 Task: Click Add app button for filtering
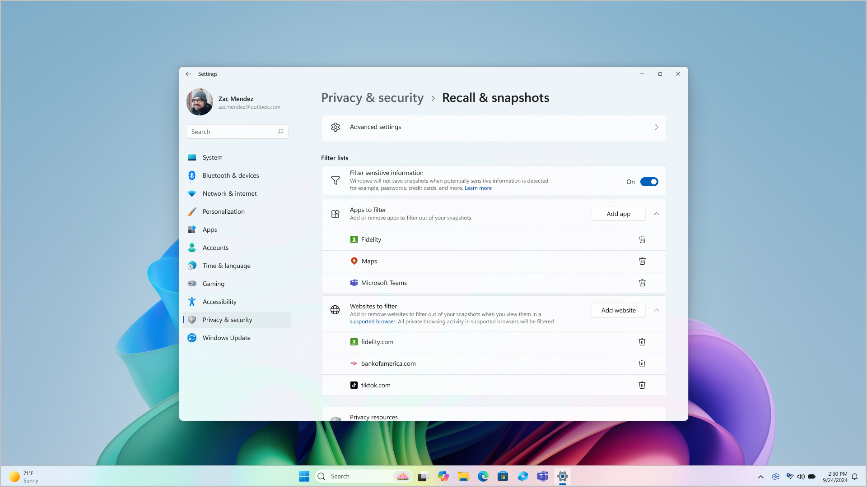click(618, 213)
